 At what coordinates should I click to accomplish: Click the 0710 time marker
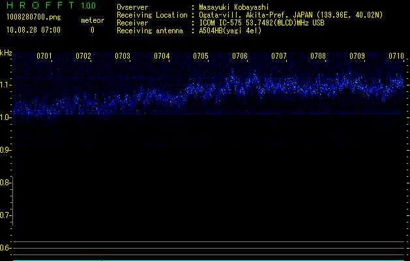pyautogui.click(x=396, y=57)
